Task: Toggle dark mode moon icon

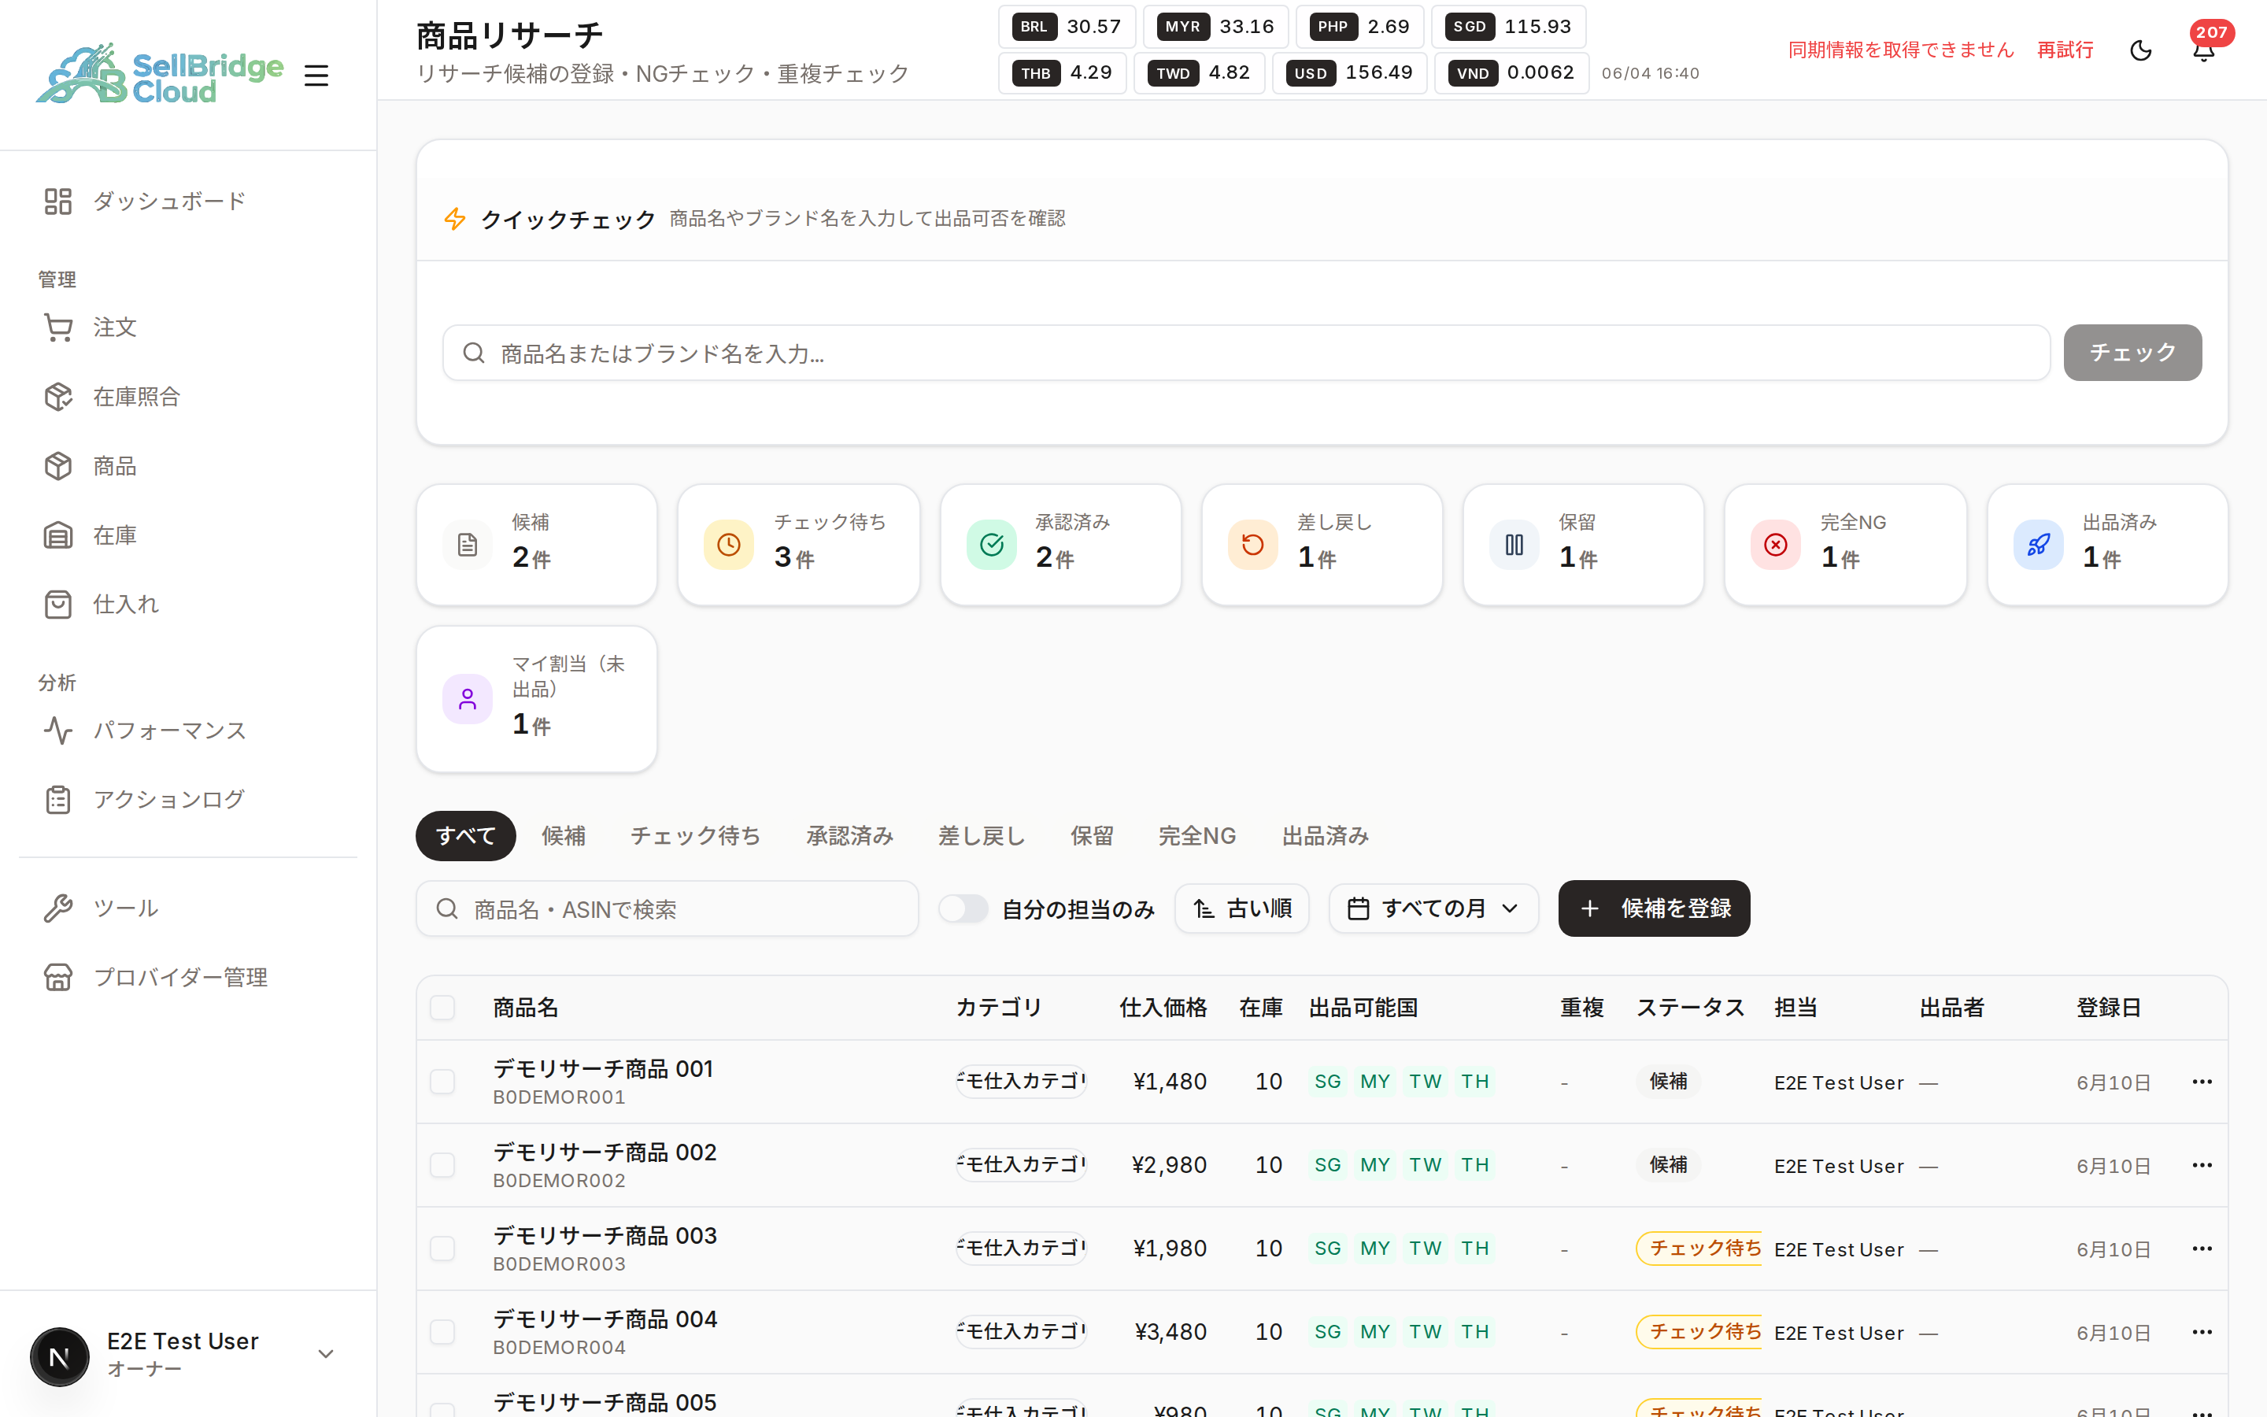Action: click(2140, 50)
